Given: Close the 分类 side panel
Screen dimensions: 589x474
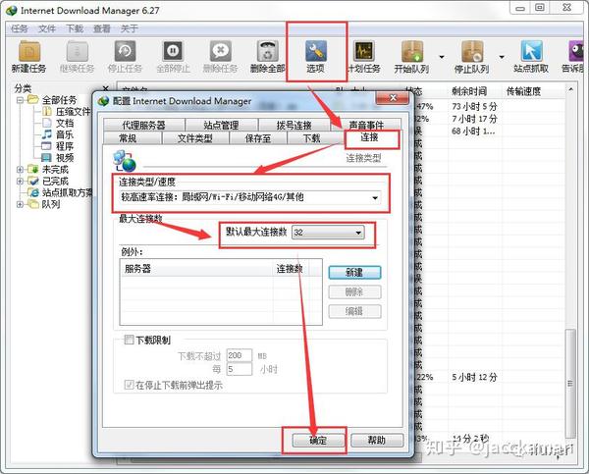Looking at the screenshot, I should point(106,88).
